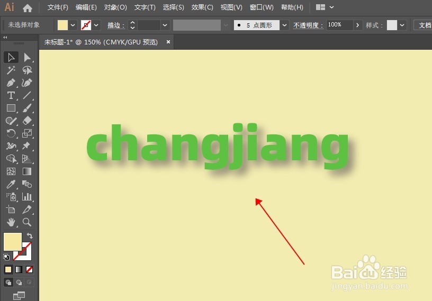
Task: Select the Blend tool
Action: [27, 184]
